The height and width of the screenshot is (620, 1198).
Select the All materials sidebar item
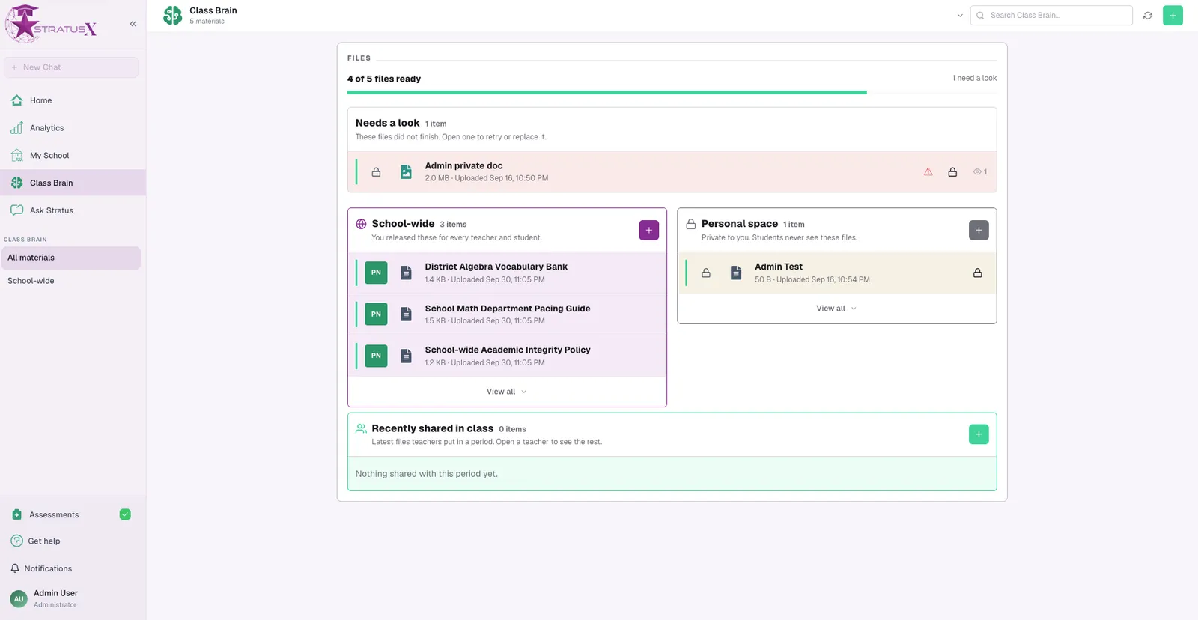70,258
